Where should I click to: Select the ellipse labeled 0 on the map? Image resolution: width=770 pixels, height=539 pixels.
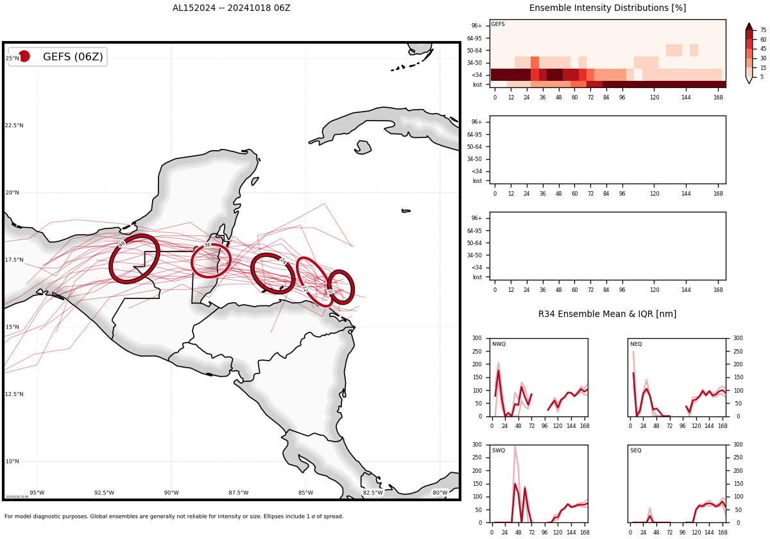(341, 287)
